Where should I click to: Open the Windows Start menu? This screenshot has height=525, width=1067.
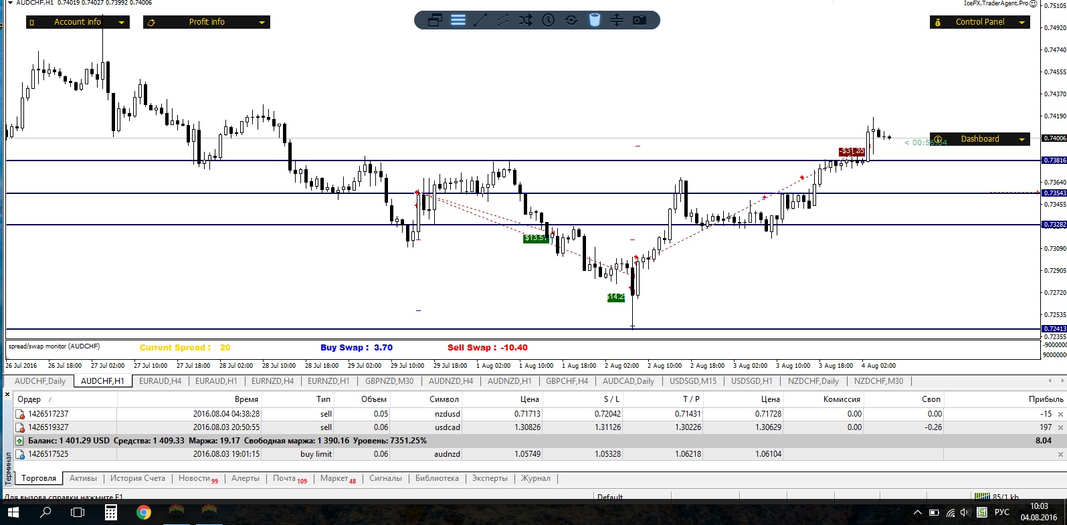(13, 512)
